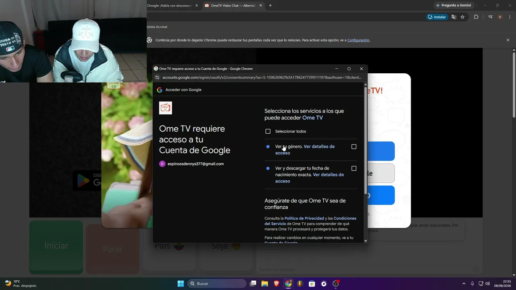
Task: Open the Chrome profile avatar 'D'
Action: (500, 17)
